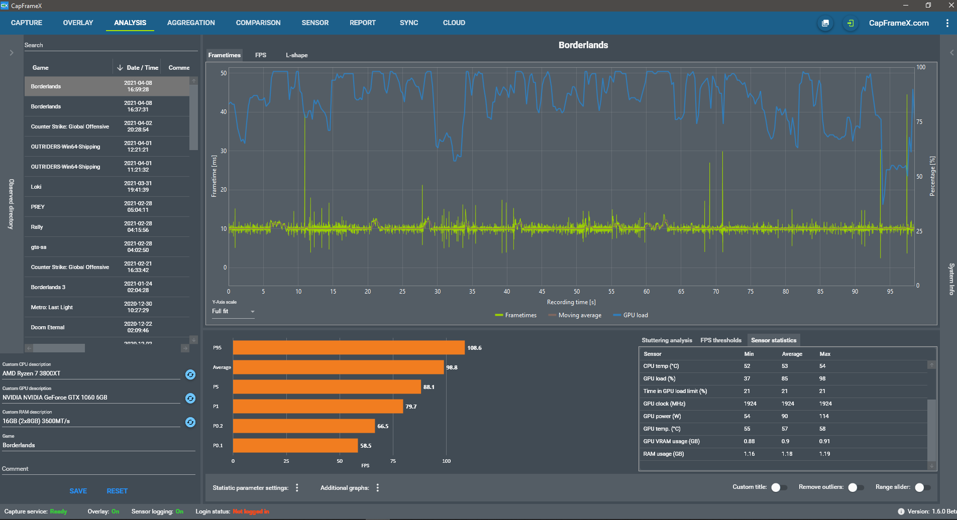Click the login icon in header
The height and width of the screenshot is (520, 957).
pyautogui.click(x=850, y=23)
